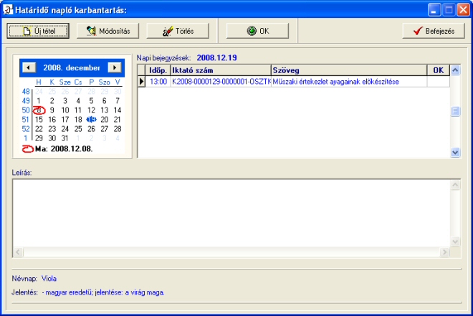Click the 13:00 time cell
This screenshot has height=316, width=473.
[x=158, y=82]
